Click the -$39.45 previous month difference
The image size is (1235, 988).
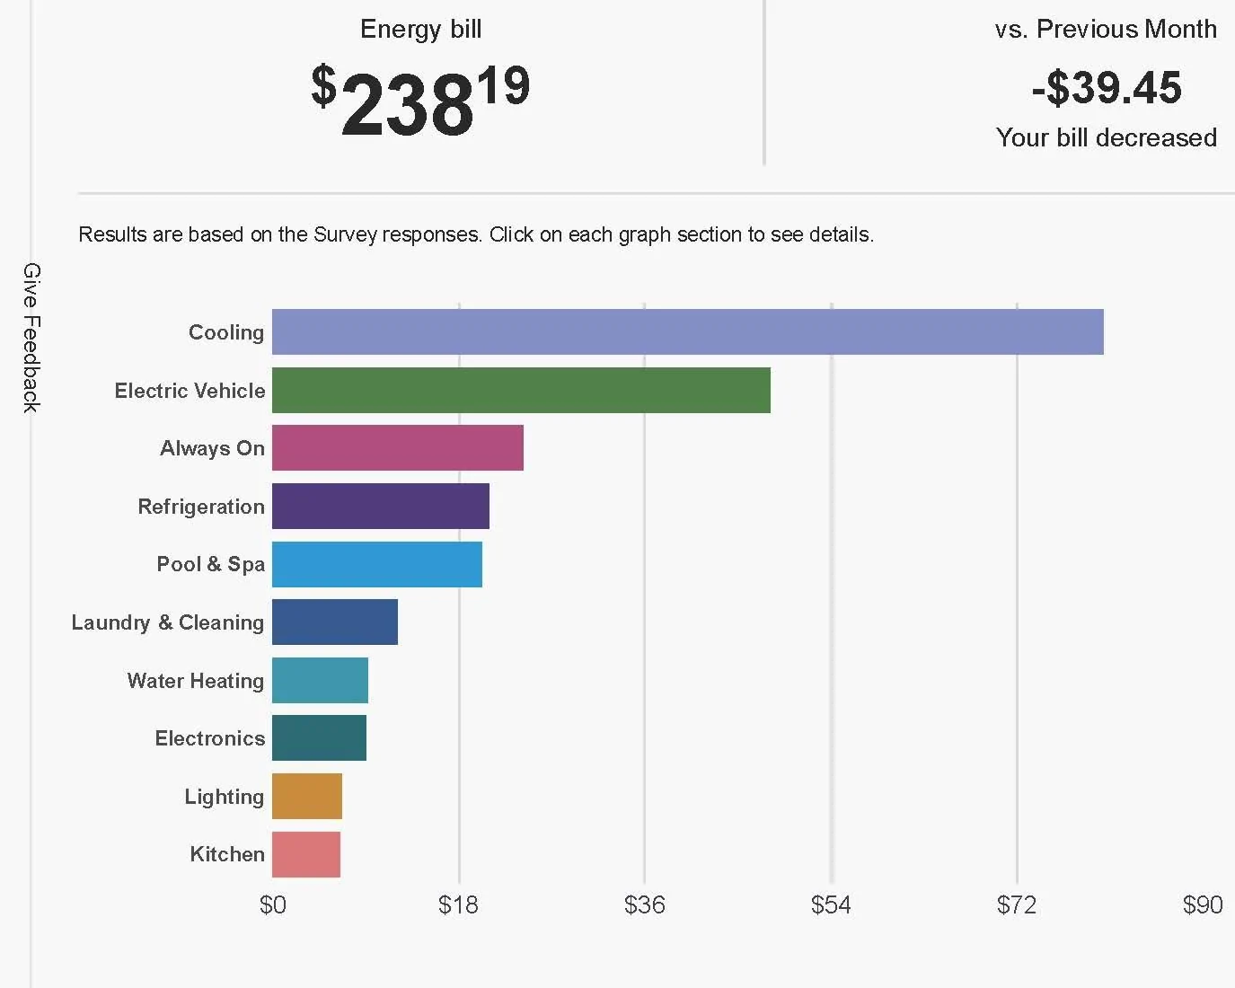[x=1106, y=88]
